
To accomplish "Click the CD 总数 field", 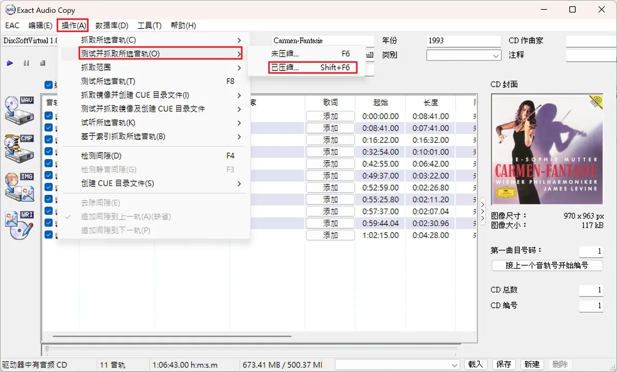I will point(591,290).
